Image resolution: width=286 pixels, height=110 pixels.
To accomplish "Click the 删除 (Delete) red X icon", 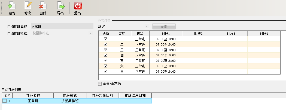I will click(x=43, y=6).
